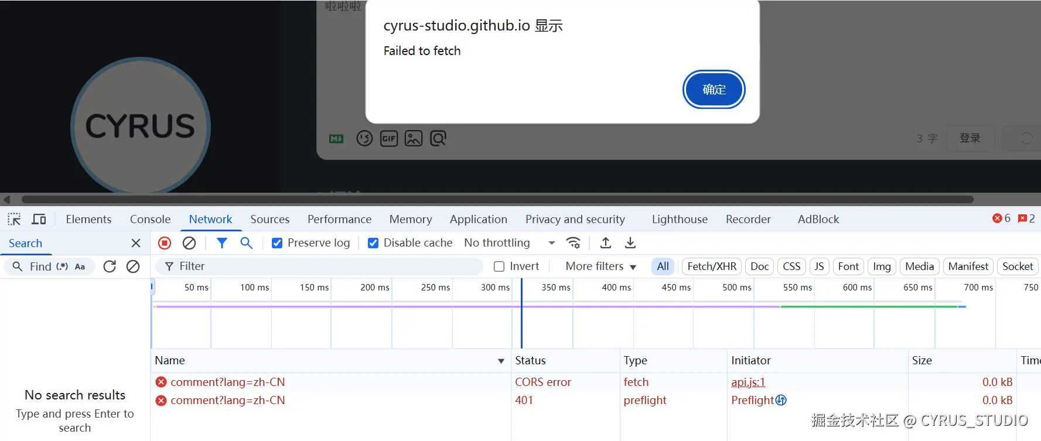Open network conditions Wi-Fi settings icon
The width and height of the screenshot is (1041, 441).
574,242
